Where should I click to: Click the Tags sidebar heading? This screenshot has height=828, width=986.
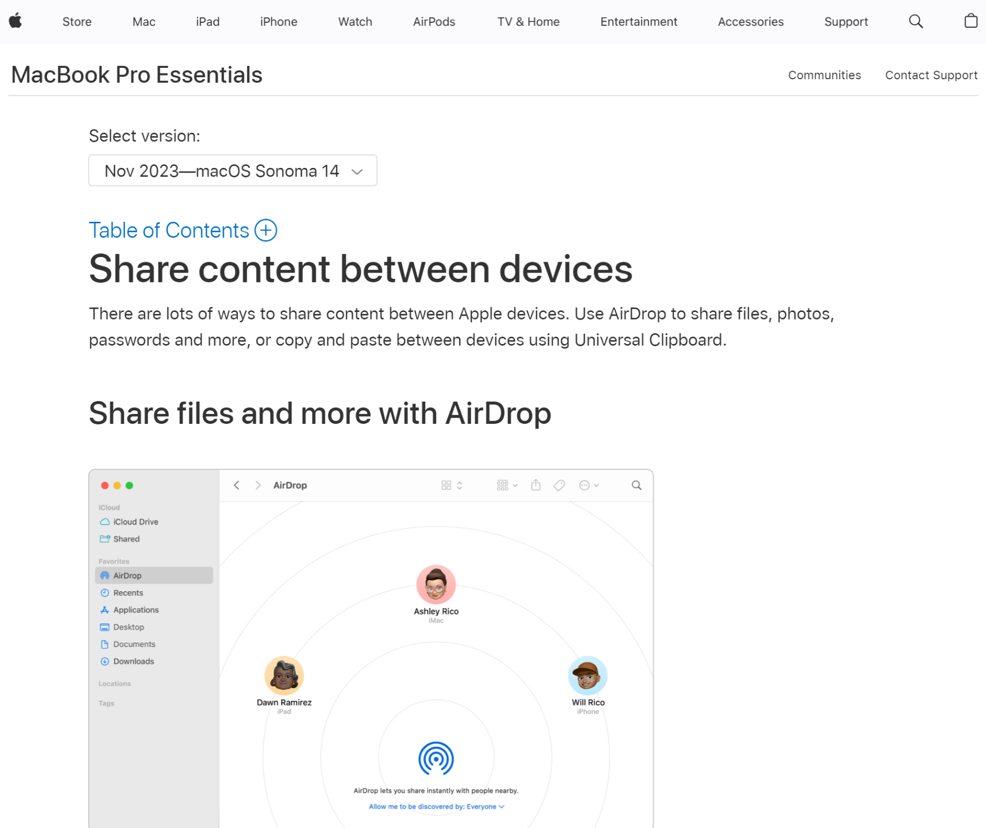[106, 704]
